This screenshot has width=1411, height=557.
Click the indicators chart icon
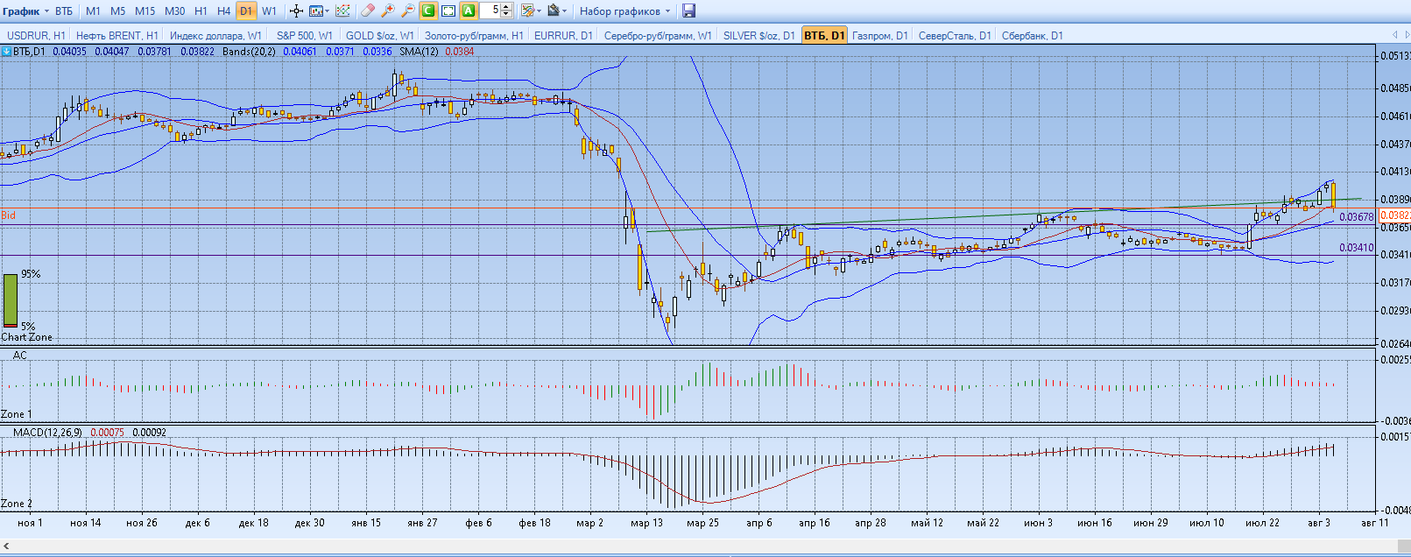343,11
